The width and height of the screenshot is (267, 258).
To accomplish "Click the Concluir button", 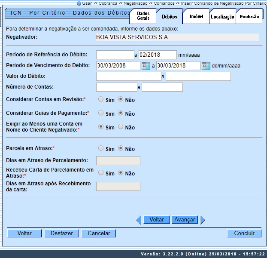I will pos(244,233).
